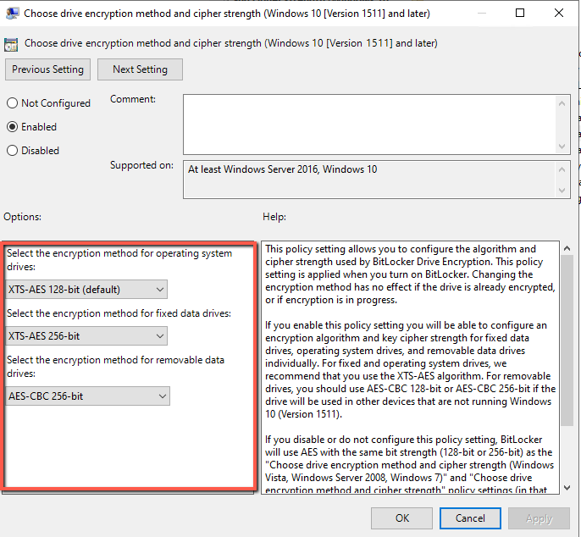Click the Apply button
581x537 pixels.
539,518
